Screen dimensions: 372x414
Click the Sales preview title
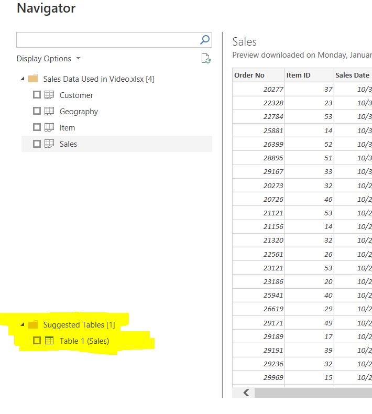click(245, 42)
